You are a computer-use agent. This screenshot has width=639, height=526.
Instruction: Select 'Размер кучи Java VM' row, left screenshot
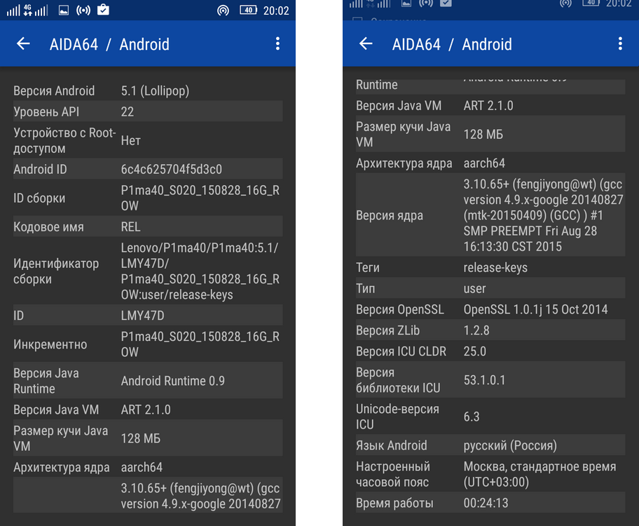(148, 438)
